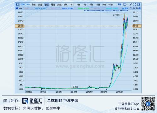Click the QR code image
Viewport: 157px width, 113px height.
click(x=148, y=104)
